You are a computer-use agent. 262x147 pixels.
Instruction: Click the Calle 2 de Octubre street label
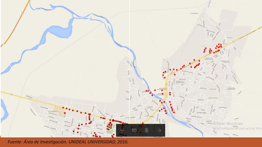tap(200, 25)
